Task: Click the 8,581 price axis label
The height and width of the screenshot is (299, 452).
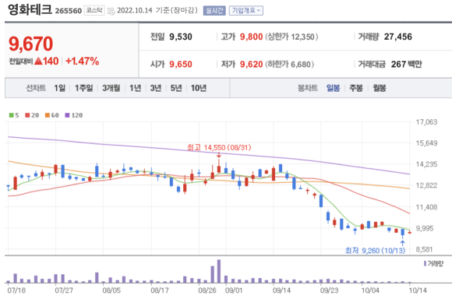Action: (424, 249)
